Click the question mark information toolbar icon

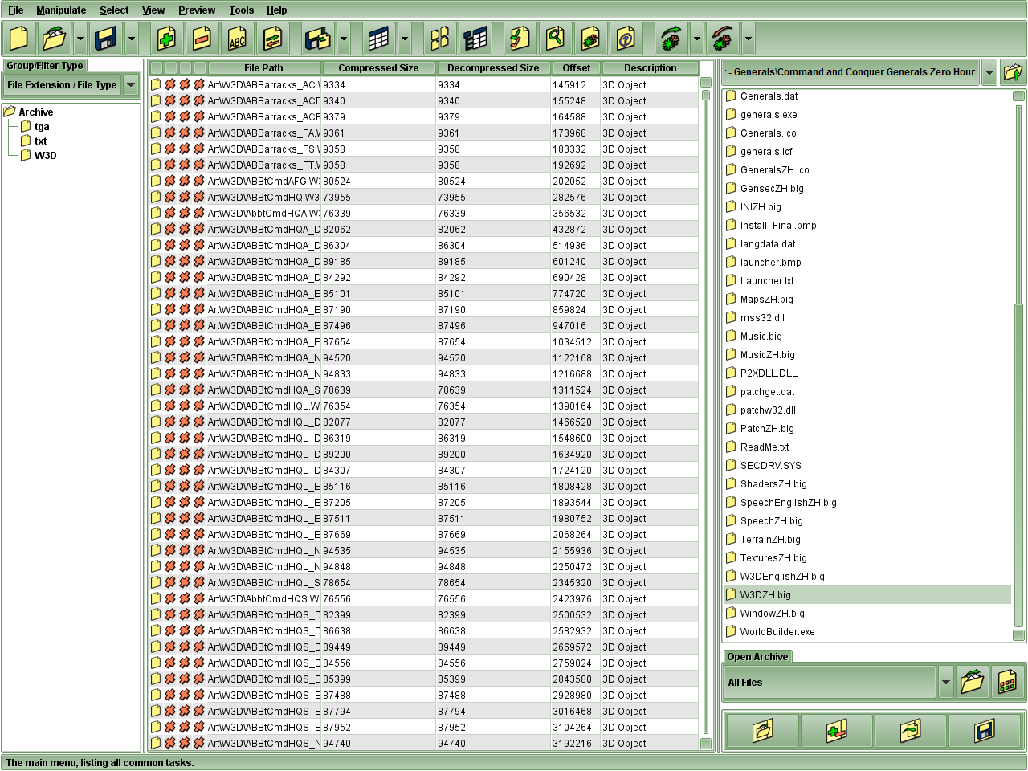pos(626,38)
